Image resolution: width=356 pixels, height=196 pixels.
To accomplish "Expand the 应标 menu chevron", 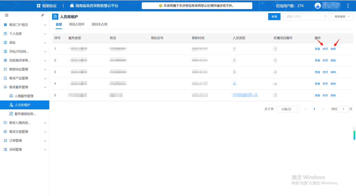I will pos(45,43).
